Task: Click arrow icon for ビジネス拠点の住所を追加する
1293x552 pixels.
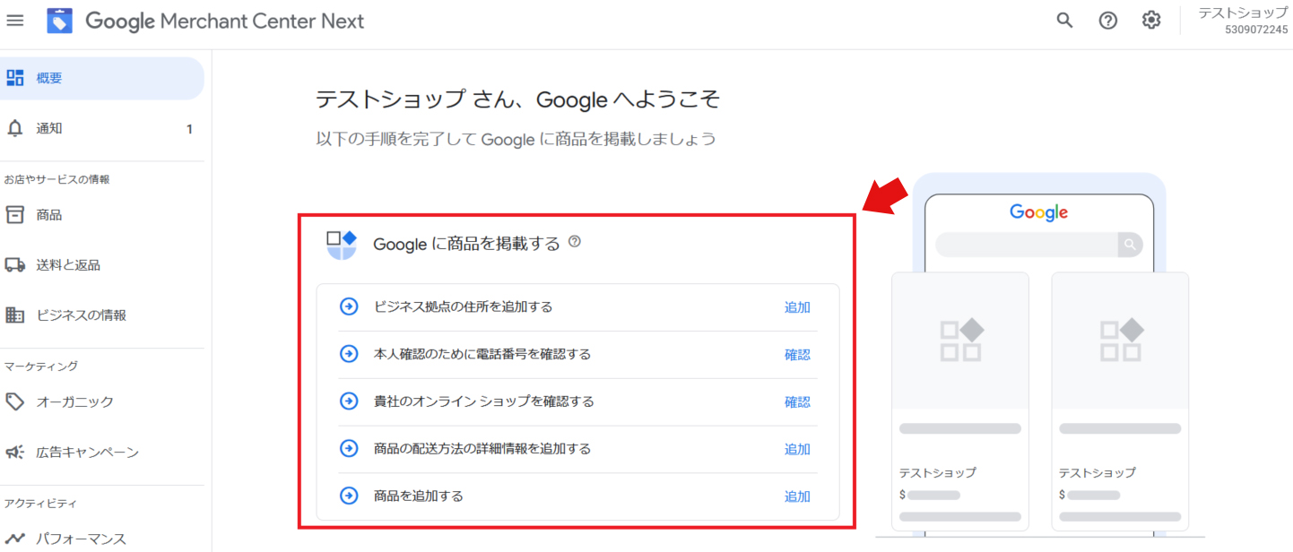Action: (x=349, y=307)
